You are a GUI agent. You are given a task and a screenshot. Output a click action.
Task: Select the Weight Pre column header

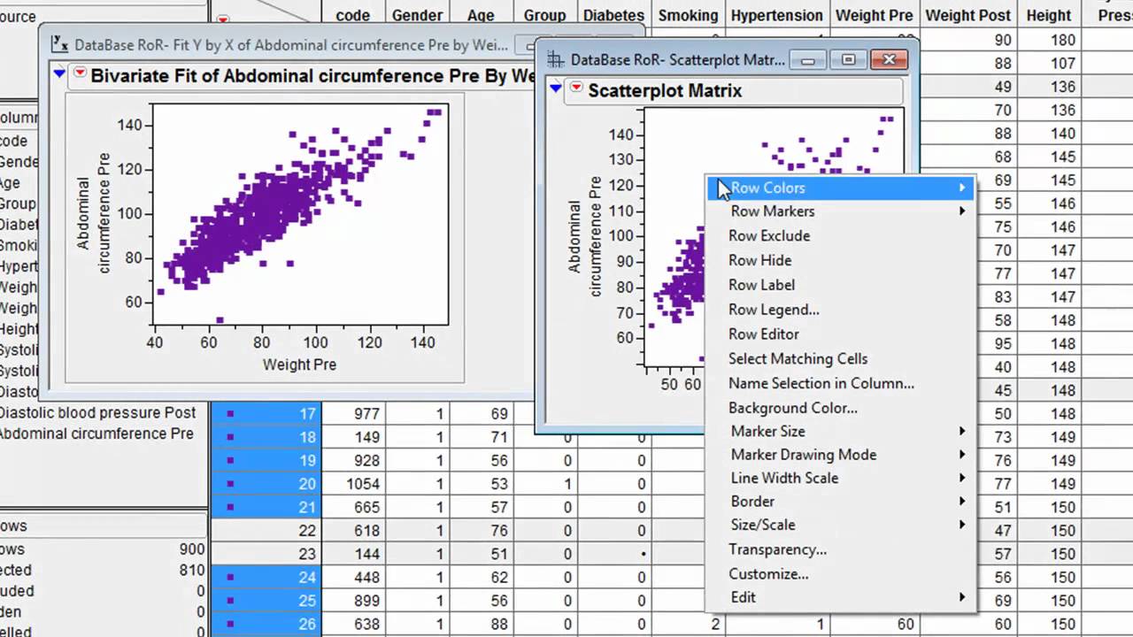[874, 15]
